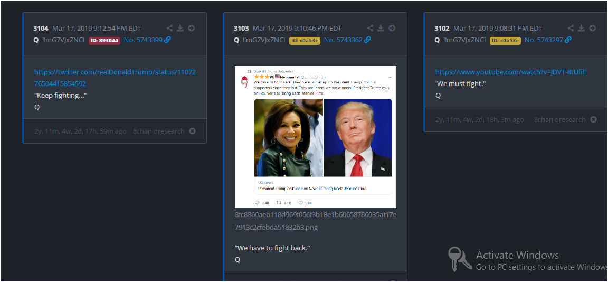Click the chain link icon beside No. 5743399

click(x=167, y=40)
